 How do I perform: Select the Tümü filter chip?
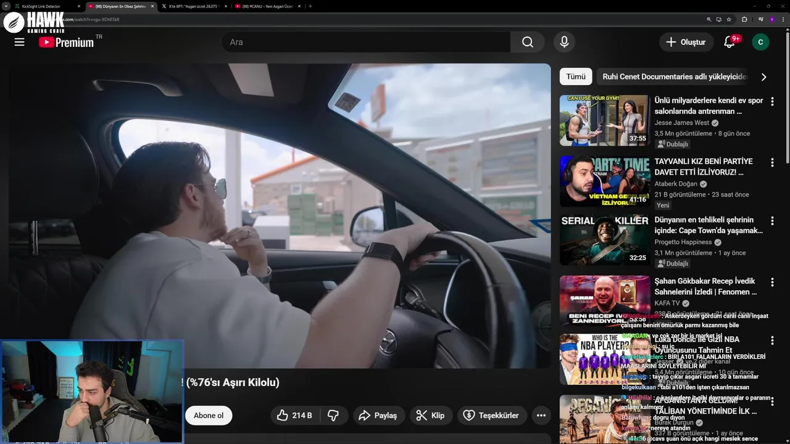click(x=576, y=76)
